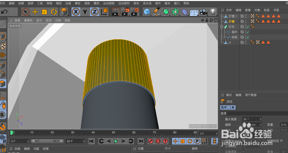
Task: Toggle the Y axis lock
Action: pos(85,12)
